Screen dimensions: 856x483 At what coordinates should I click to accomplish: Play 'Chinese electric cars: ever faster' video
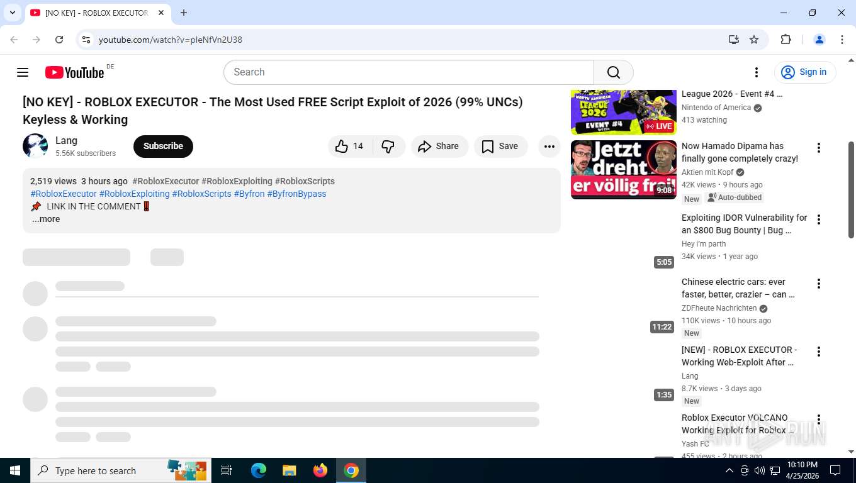(738, 288)
